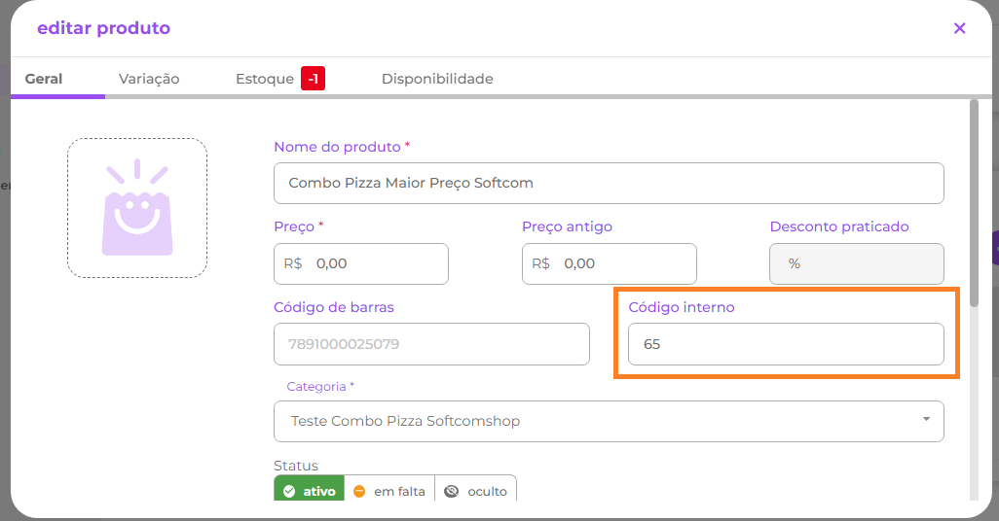Click the Desconto praticado percent field
This screenshot has width=999, height=521.
tap(857, 263)
